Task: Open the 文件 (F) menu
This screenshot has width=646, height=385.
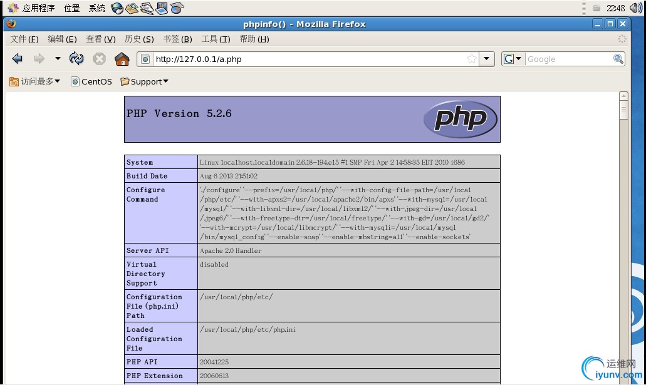Action: click(24, 39)
